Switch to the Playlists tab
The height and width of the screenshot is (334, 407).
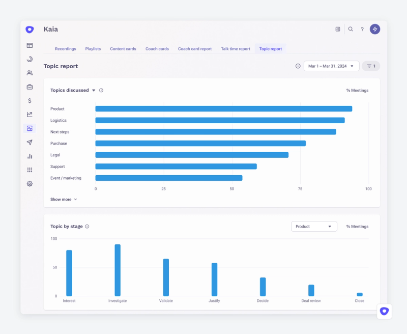tap(93, 49)
